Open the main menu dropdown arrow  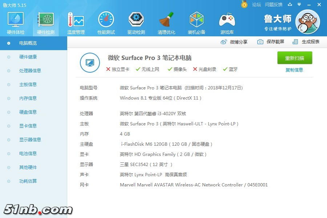(x=299, y=4)
